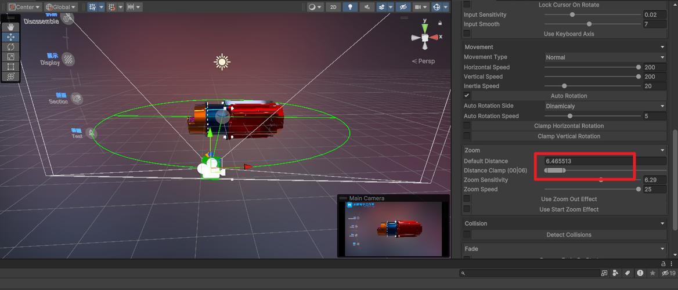
Task: Toggle grid visibility in Scene toolbar
Action: 92,7
